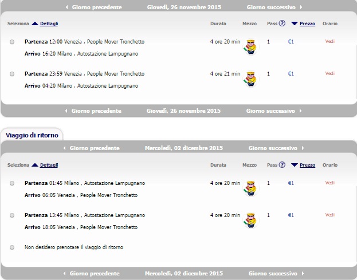Select the 12:00 Venezia departure radio button
Image resolution: width=357 pixels, height=280 pixels.
pyautogui.click(x=13, y=42)
